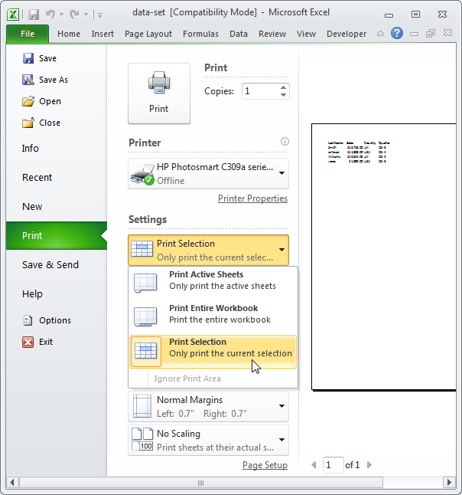Screen dimensions: 462x495
Task: Click Exit in the backstage sidebar
Action: pos(37,342)
